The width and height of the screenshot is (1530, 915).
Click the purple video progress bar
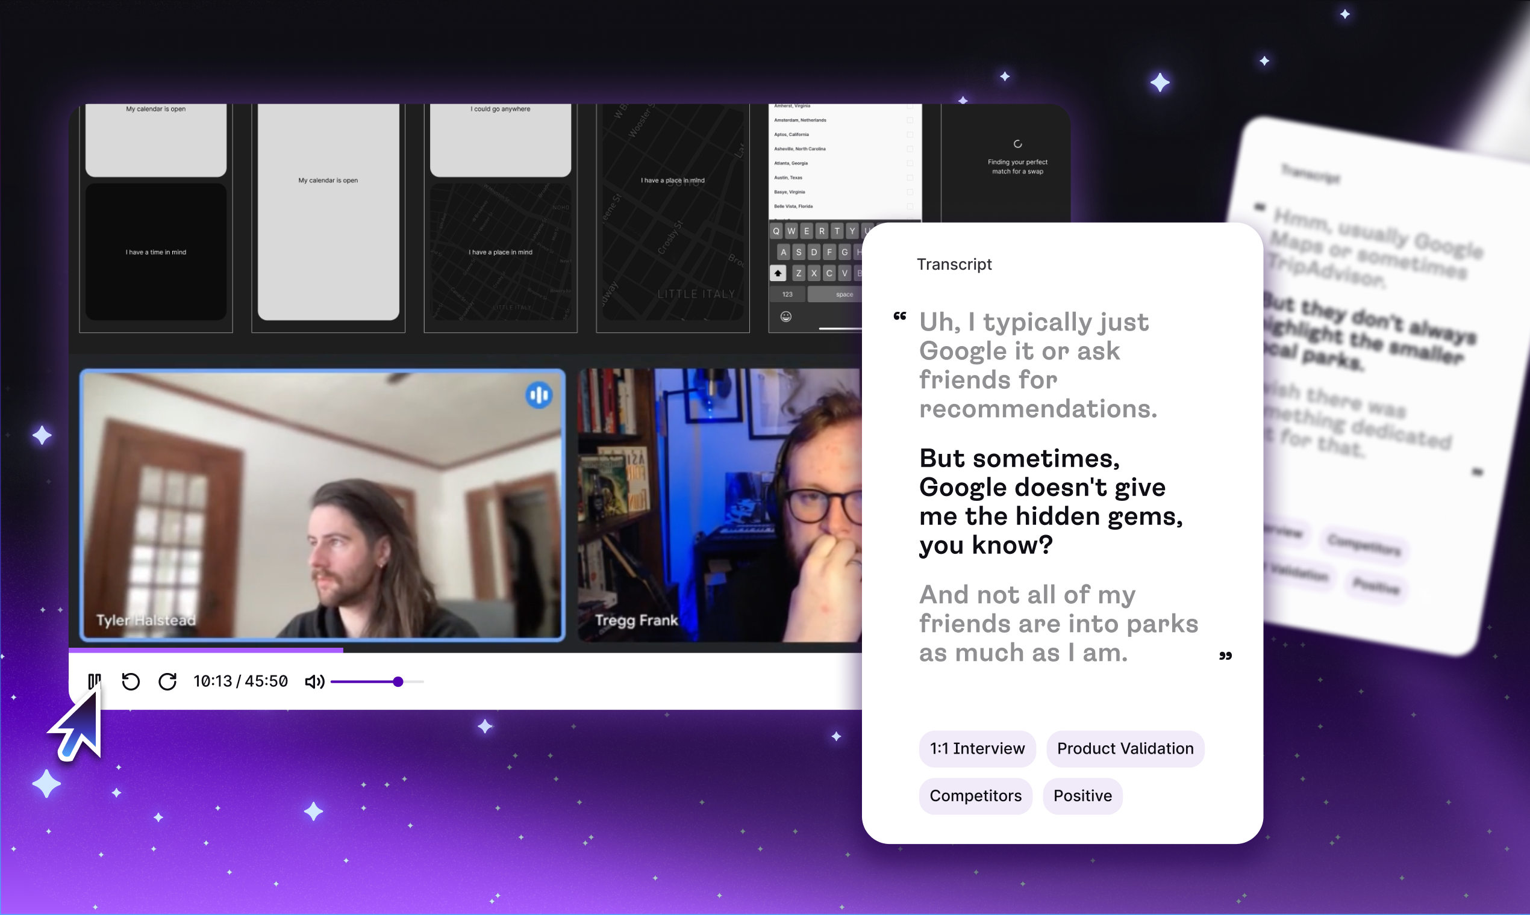click(x=206, y=650)
